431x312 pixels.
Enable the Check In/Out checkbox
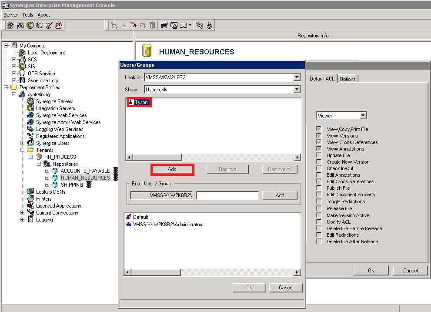tap(319, 168)
